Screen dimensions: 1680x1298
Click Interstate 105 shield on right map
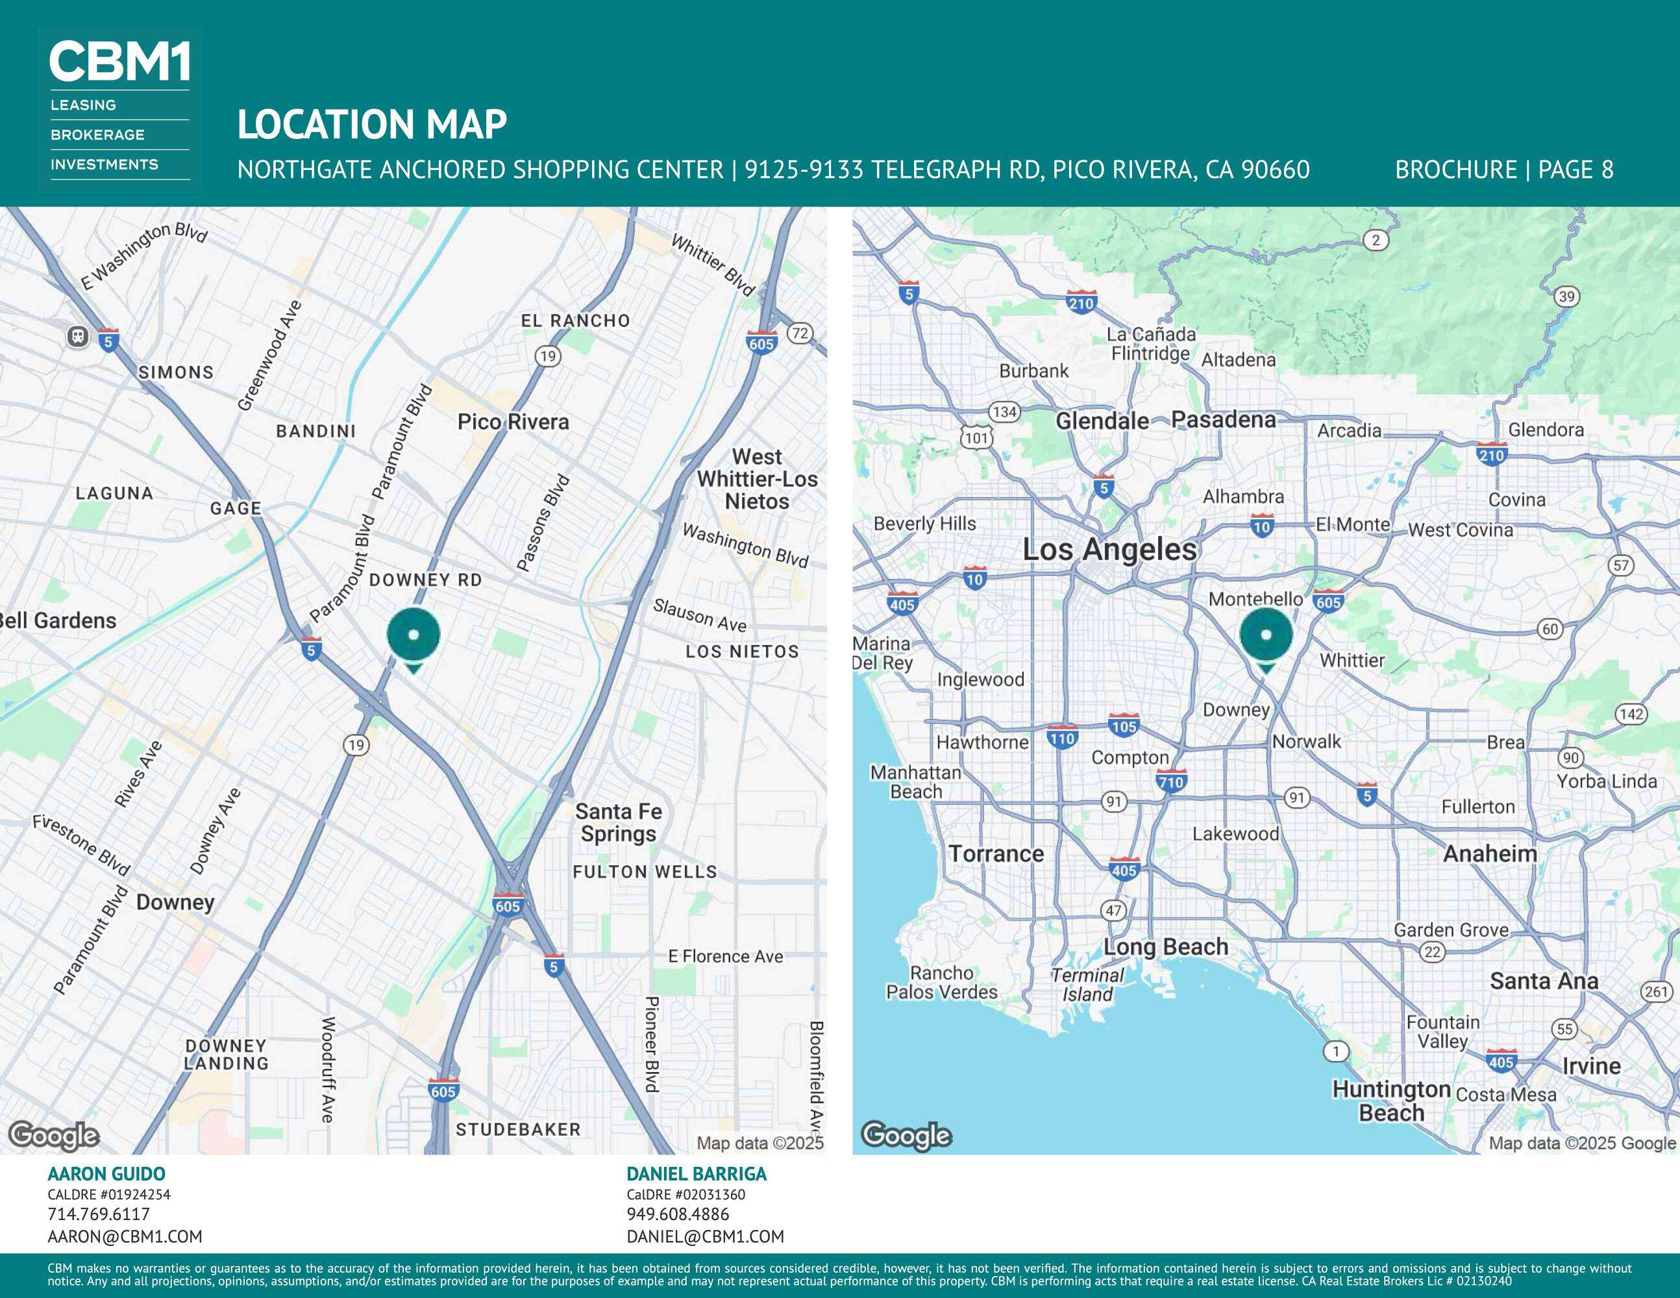[1123, 725]
